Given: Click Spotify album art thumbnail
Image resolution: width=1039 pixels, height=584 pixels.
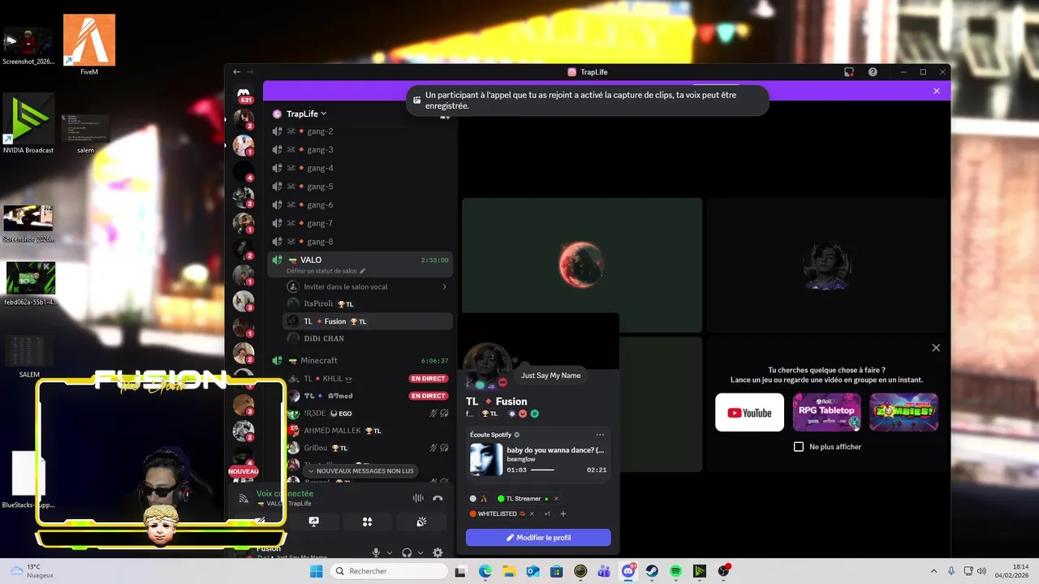Looking at the screenshot, I should (486, 460).
